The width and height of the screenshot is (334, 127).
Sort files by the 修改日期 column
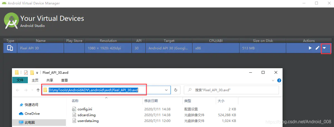[151, 101]
